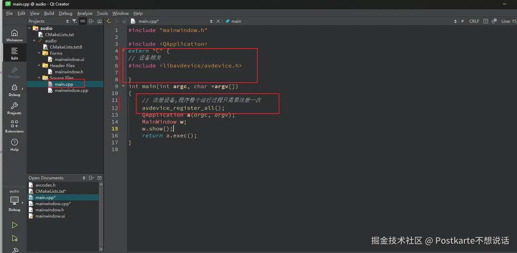Screen dimensions: 517x253
Task: Open the Edit menu
Action: (x=21, y=13)
